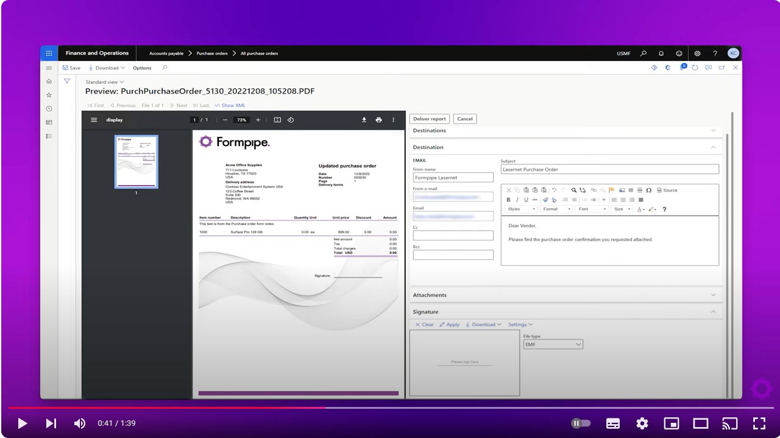Click the refresh page icon
The image size is (780, 438).
695,68
